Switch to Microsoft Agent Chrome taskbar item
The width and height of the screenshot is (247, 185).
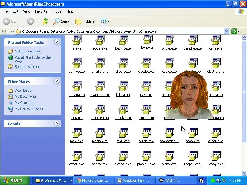[94, 180]
